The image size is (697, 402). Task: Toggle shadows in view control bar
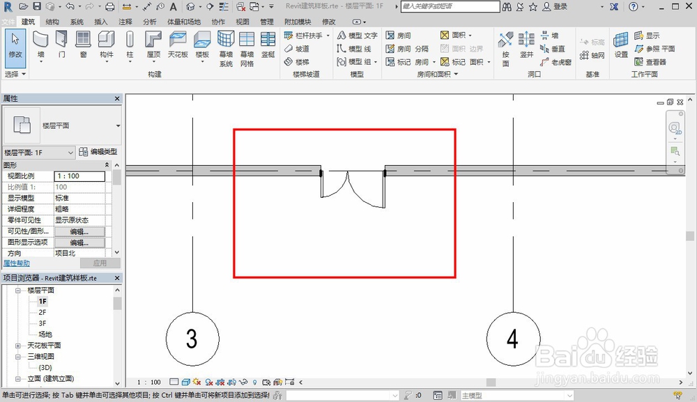point(208,382)
